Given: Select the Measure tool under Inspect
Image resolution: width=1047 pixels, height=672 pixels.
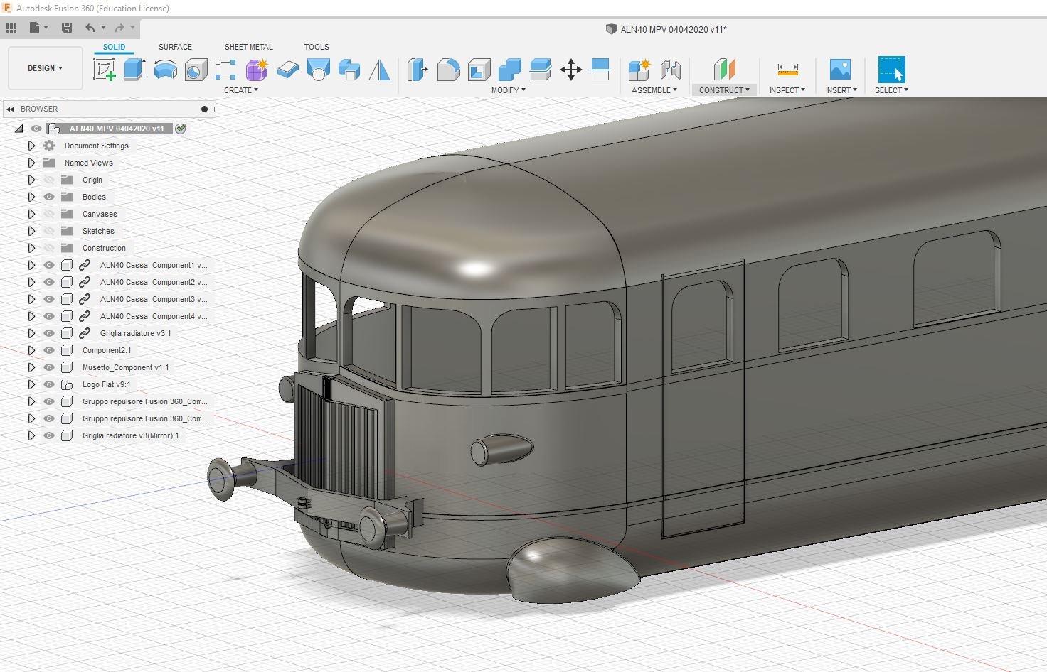Looking at the screenshot, I should pos(787,70).
